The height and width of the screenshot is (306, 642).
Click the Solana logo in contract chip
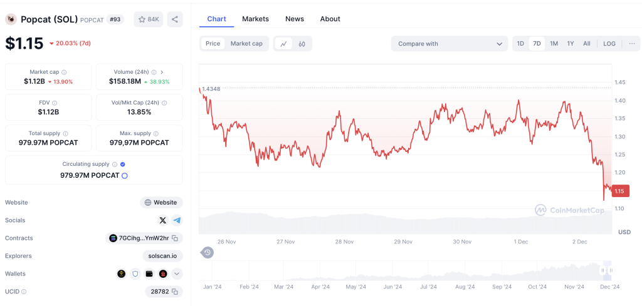(113, 238)
